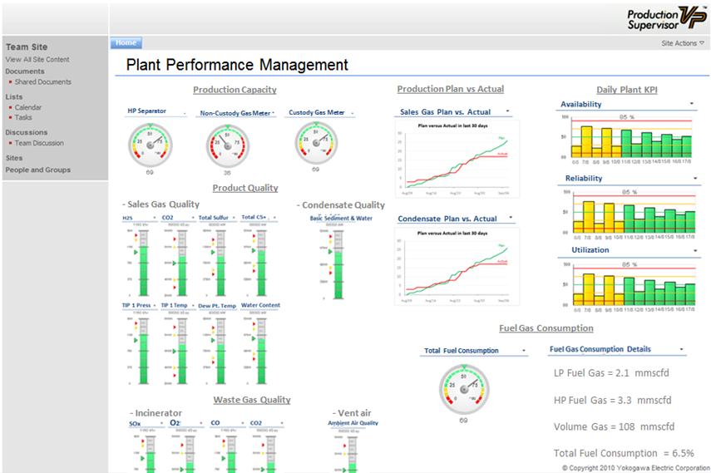Open People and Groups in the sidebar
Viewport: 711px width, 473px height.
click(38, 170)
